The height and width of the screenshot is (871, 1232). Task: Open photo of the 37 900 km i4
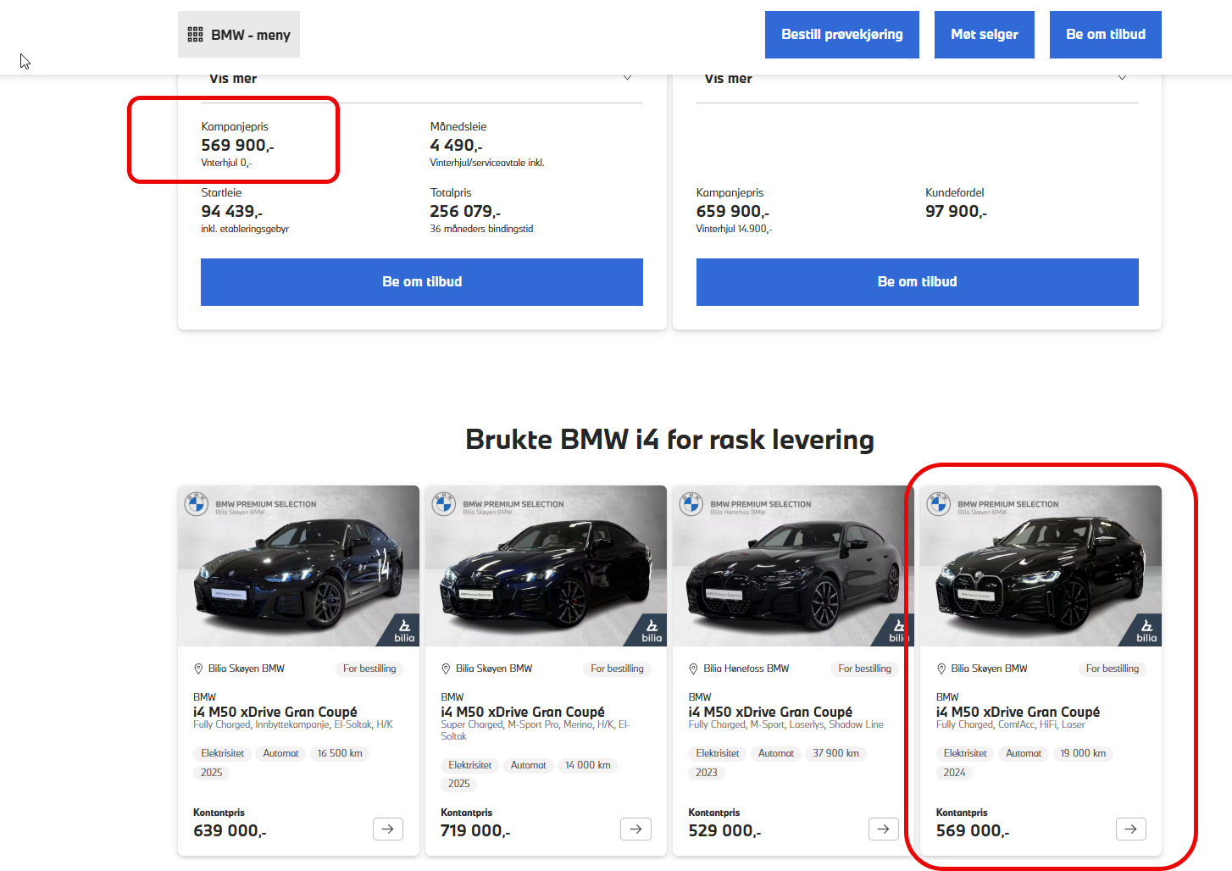[x=793, y=566]
